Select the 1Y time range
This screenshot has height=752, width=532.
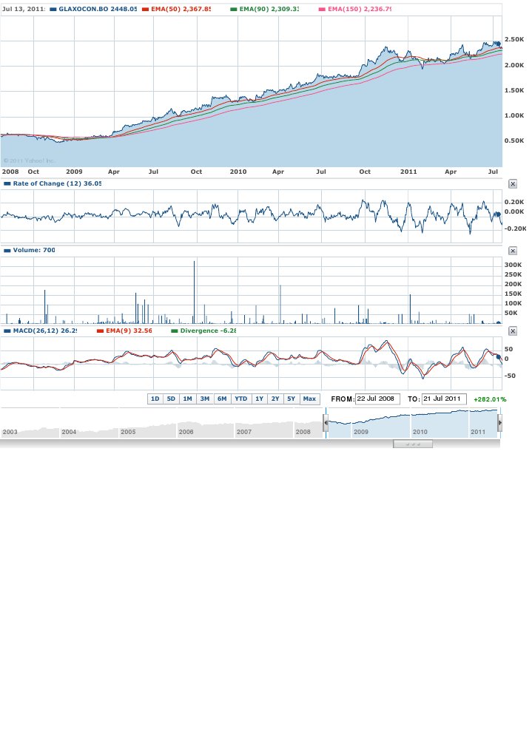pyautogui.click(x=259, y=399)
